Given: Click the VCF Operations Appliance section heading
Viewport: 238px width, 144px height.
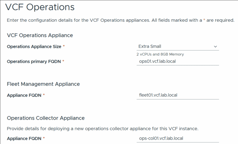Looking at the screenshot, I should click(40, 35).
